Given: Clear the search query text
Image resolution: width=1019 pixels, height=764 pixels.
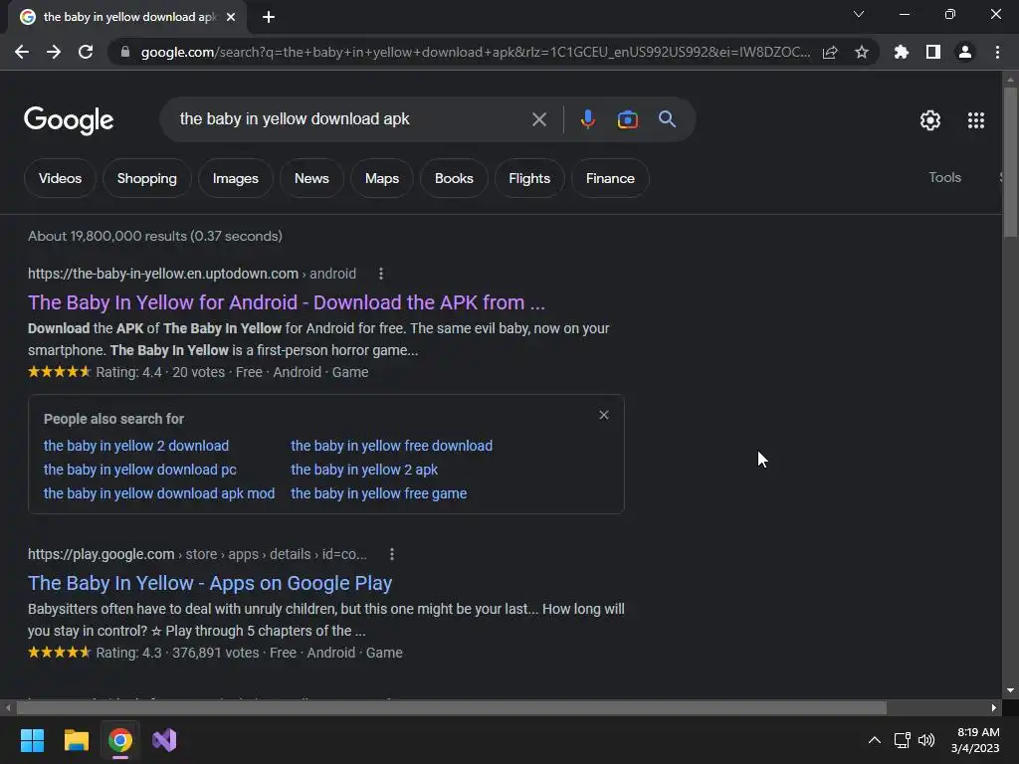Looking at the screenshot, I should click(538, 119).
